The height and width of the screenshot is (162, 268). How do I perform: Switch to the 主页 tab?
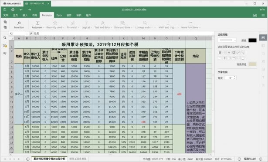[15, 15]
